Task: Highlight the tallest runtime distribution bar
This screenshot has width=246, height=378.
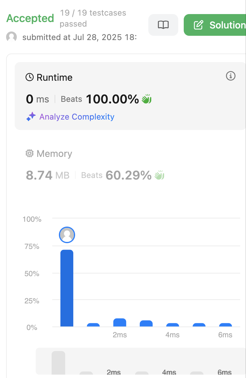Action: (67, 287)
